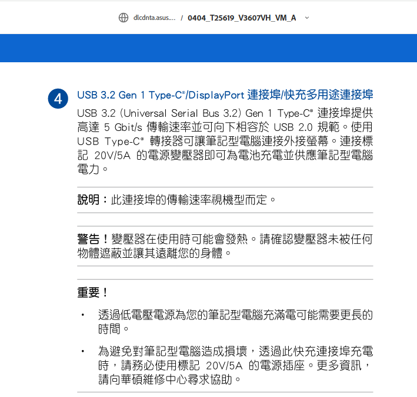Click the blue header banner bar

208,48
